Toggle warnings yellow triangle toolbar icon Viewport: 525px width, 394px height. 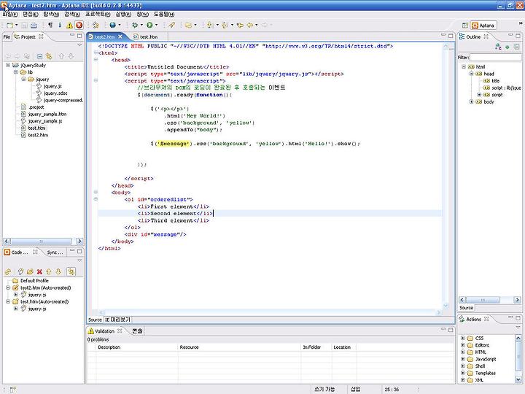(x=69, y=25)
